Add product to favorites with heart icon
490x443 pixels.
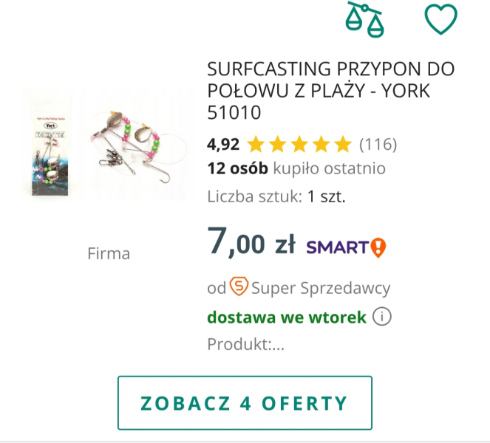(x=440, y=19)
